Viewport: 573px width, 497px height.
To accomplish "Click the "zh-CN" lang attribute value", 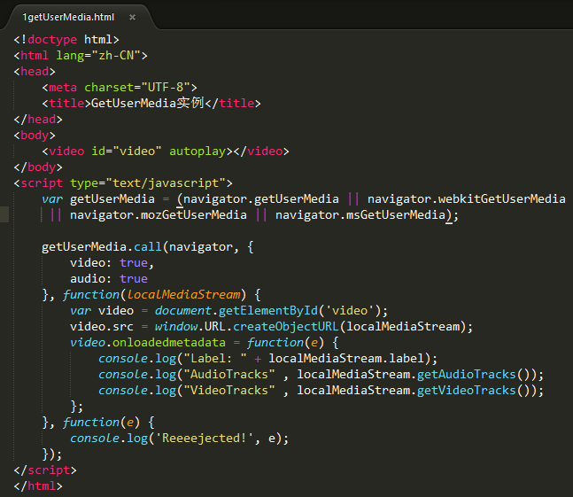I will point(116,56).
